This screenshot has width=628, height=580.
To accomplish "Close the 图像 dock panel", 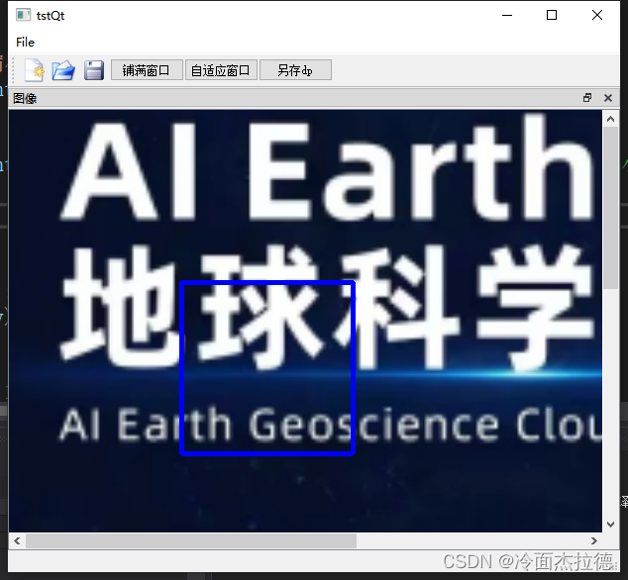I will pos(608,98).
